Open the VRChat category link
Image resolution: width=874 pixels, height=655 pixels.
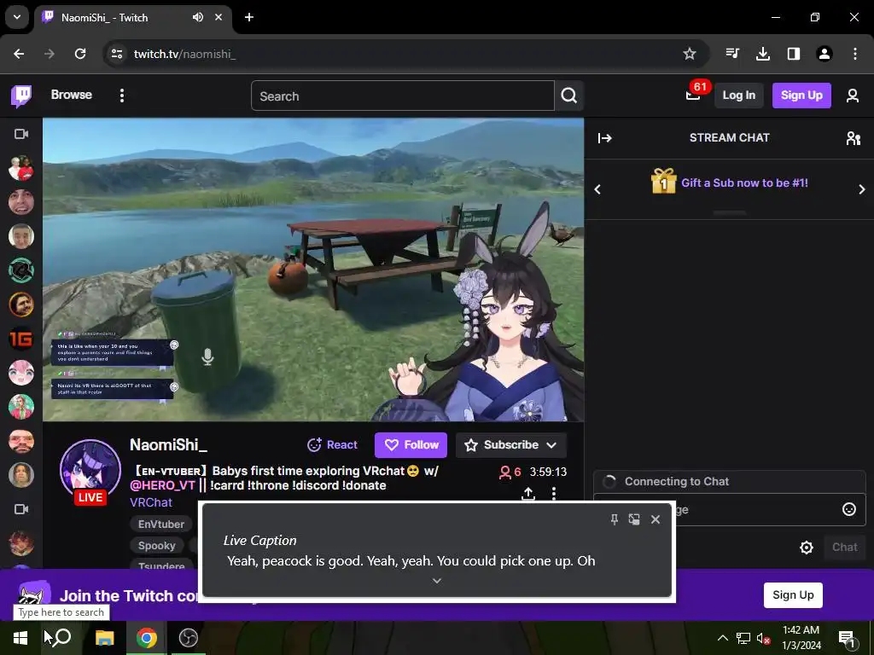pos(151,502)
